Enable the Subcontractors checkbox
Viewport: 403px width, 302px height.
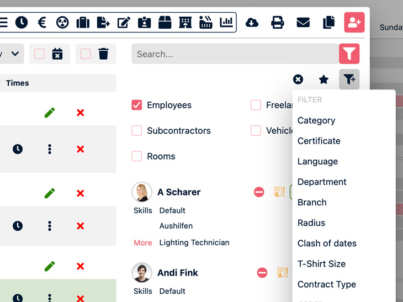[x=137, y=131]
